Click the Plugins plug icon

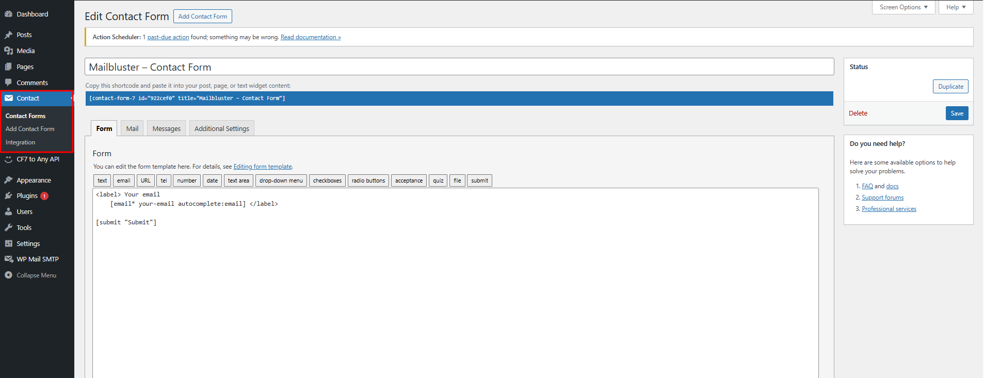click(8, 196)
